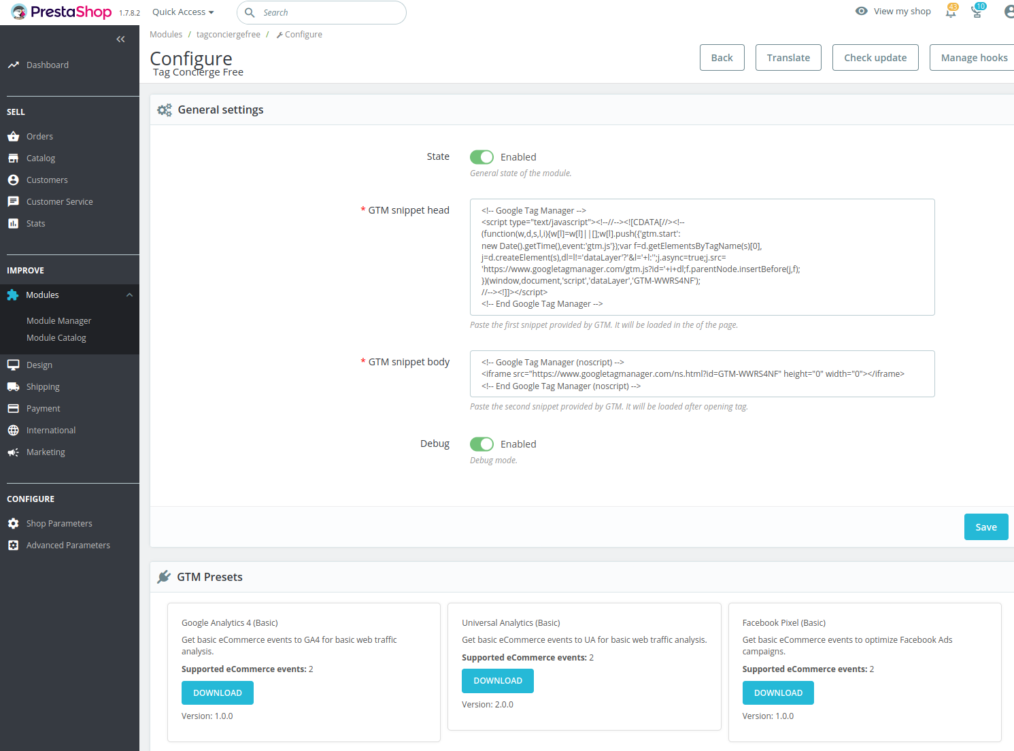Open Stats in the sidebar

click(36, 224)
